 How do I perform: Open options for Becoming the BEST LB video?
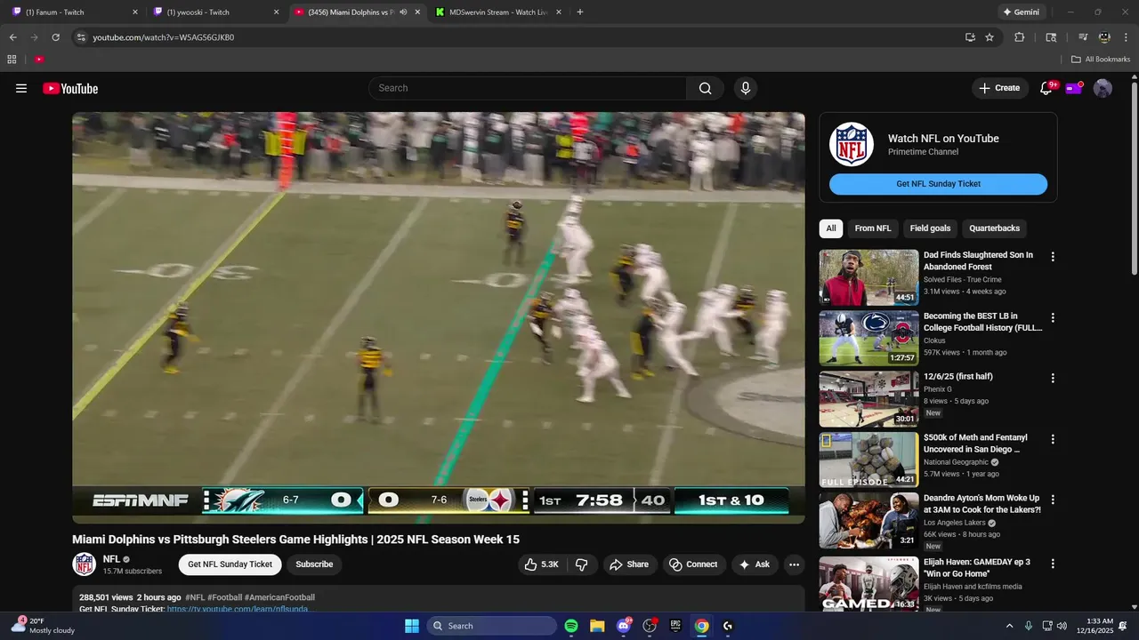pyautogui.click(x=1053, y=317)
